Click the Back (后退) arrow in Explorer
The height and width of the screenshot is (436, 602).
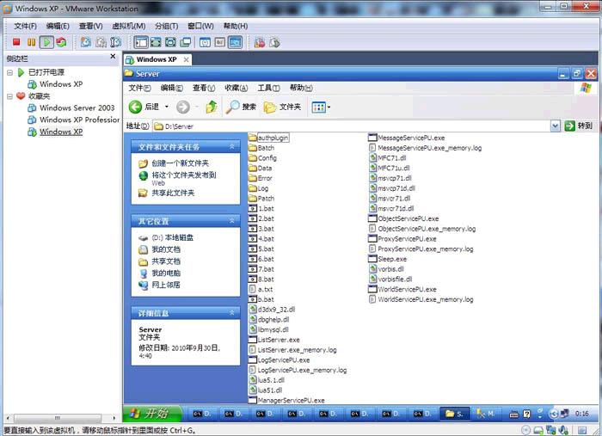click(x=144, y=107)
